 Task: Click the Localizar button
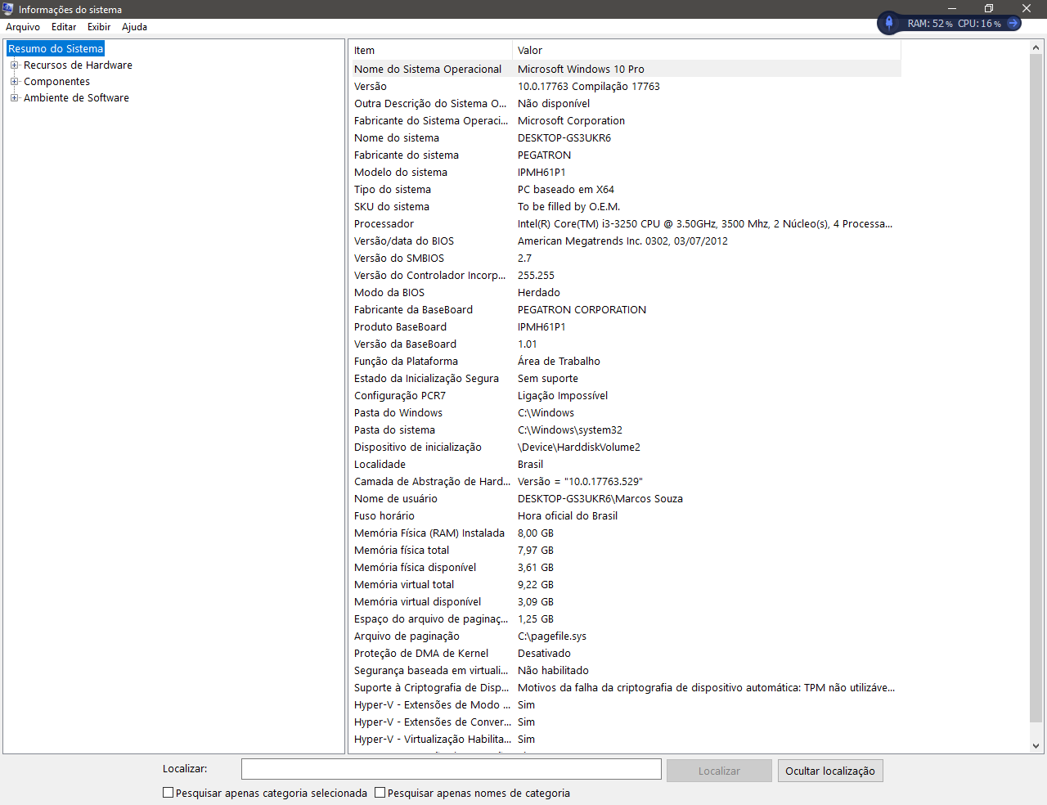click(719, 771)
